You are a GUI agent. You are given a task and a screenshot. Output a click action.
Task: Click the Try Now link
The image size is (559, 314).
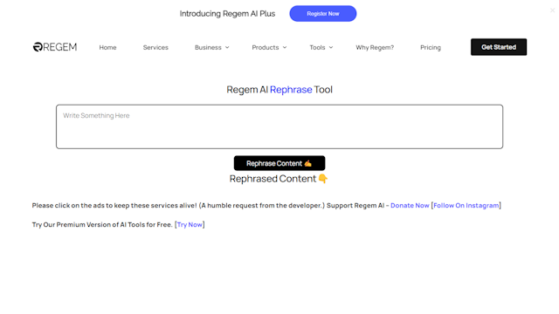point(190,225)
